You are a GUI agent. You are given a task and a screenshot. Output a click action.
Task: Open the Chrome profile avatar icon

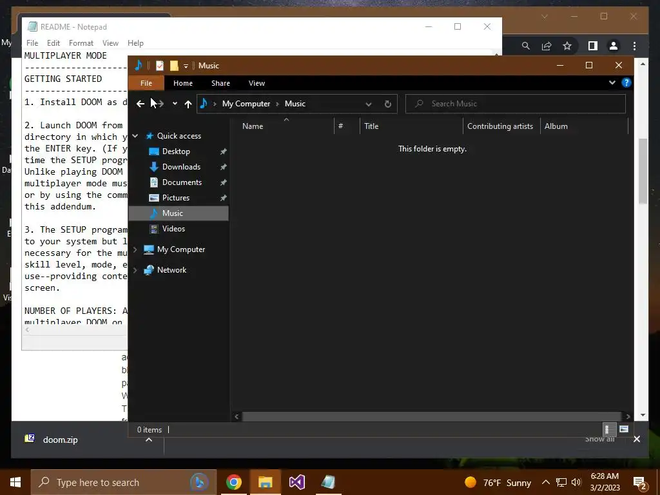[x=614, y=46]
